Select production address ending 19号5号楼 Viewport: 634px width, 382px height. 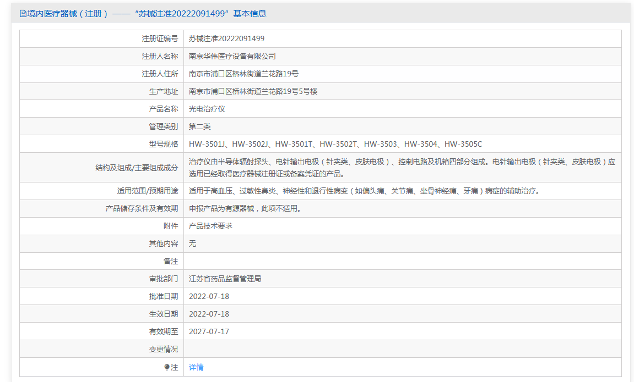(253, 92)
